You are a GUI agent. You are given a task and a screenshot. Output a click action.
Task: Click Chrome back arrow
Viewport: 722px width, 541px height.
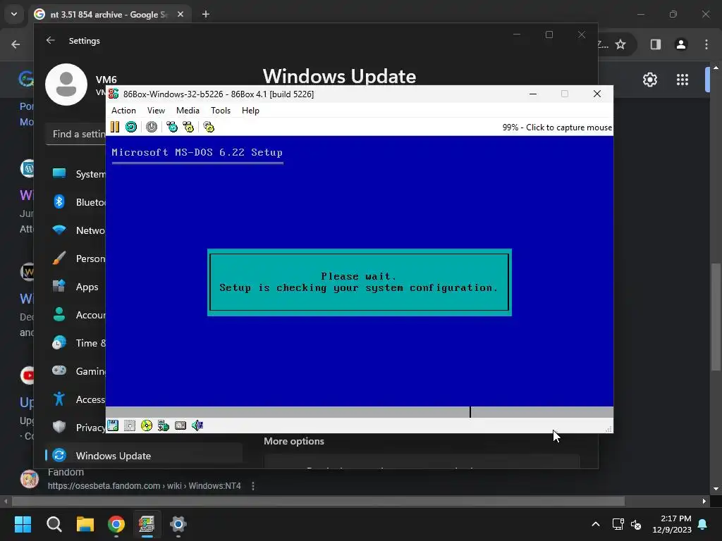pyautogui.click(x=16, y=44)
